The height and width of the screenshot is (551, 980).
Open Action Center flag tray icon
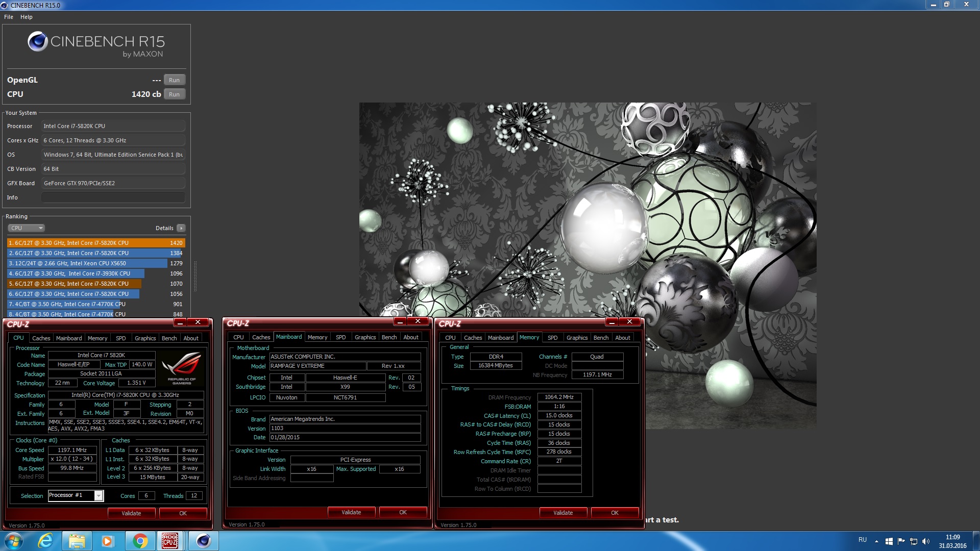(x=901, y=541)
